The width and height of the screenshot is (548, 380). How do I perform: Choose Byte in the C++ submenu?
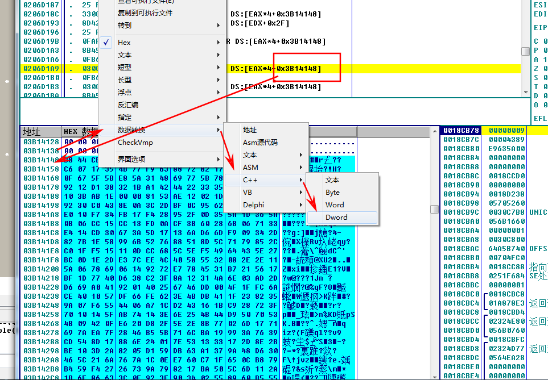click(342, 192)
